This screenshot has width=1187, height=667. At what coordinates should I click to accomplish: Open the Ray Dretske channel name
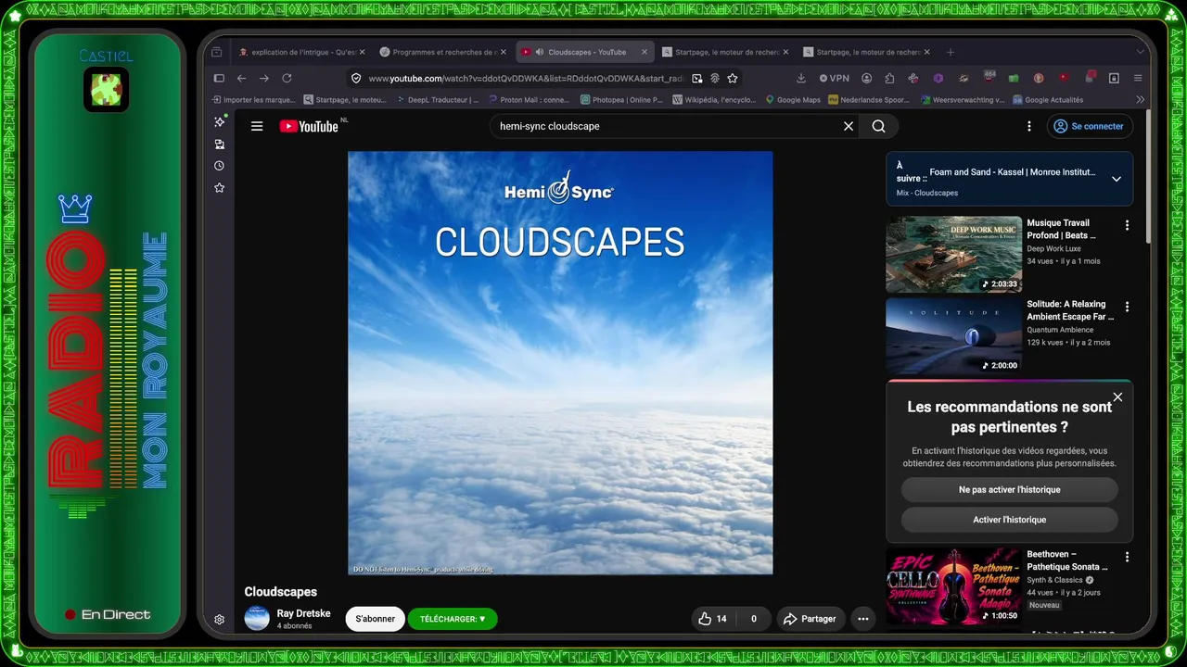click(x=303, y=613)
